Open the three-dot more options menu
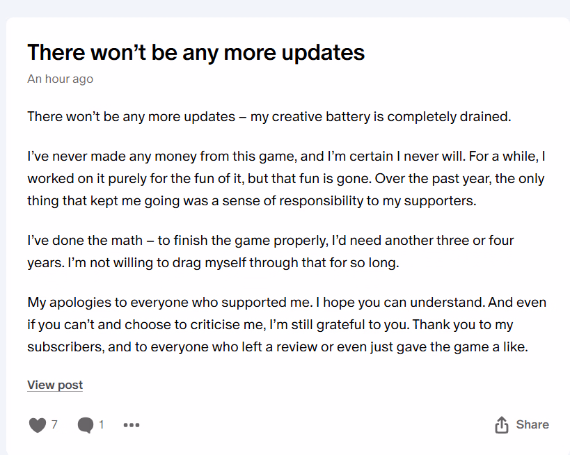 tap(132, 425)
